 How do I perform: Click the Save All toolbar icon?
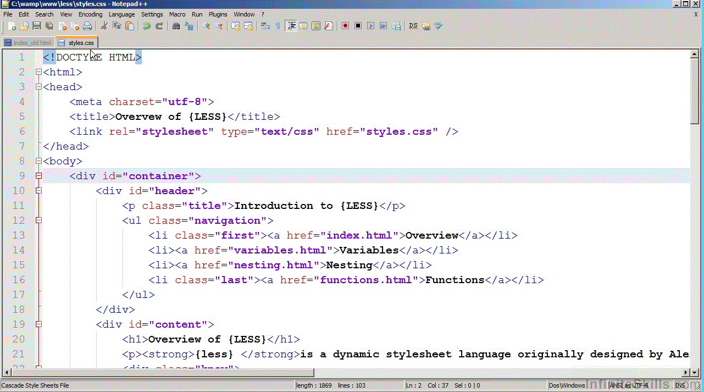(49, 26)
